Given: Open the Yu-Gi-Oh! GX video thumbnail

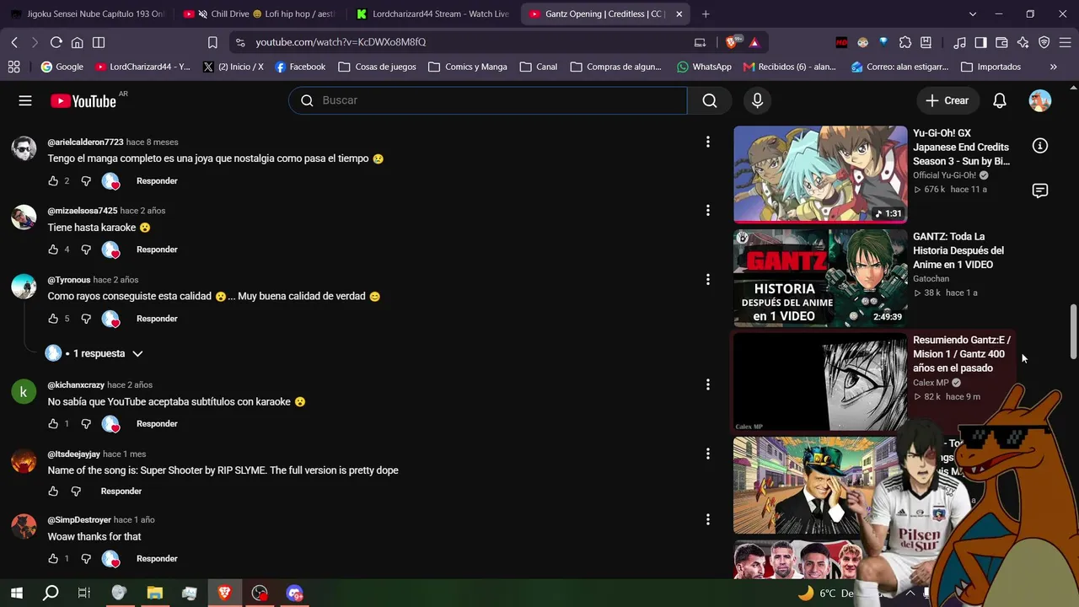Looking at the screenshot, I should 820,175.
